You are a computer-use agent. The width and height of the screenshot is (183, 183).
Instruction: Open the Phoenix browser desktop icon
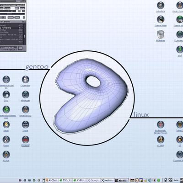(25, 140)
